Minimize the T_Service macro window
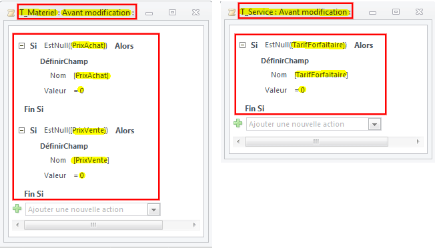435x248 pixels. coord(372,13)
